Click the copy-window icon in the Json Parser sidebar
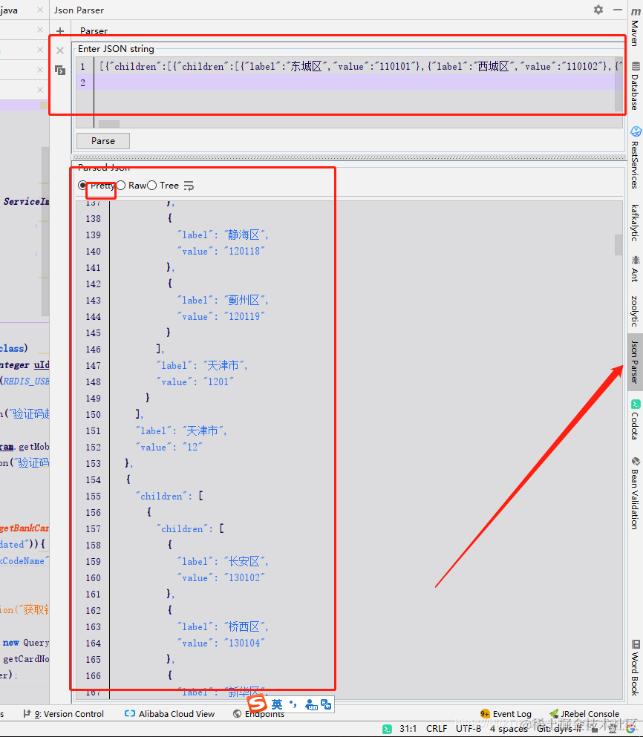Screen dimensions: 643x737 coord(60,71)
